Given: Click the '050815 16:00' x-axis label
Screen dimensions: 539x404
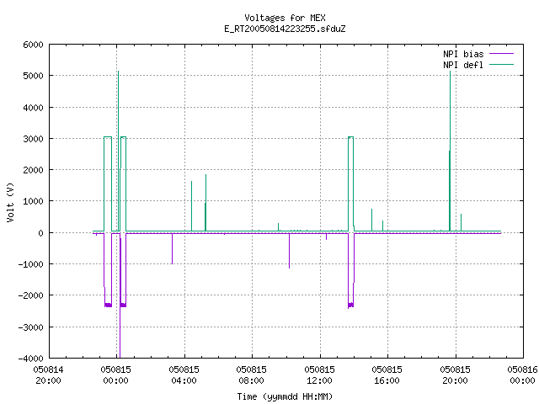Looking at the screenshot, I should [387, 375].
